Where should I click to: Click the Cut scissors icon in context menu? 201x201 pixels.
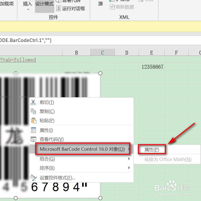tap(33, 103)
